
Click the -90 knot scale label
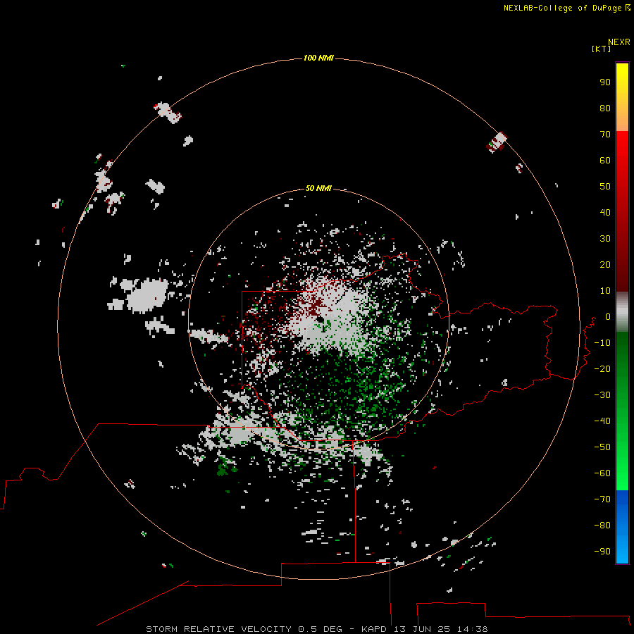pyautogui.click(x=602, y=551)
